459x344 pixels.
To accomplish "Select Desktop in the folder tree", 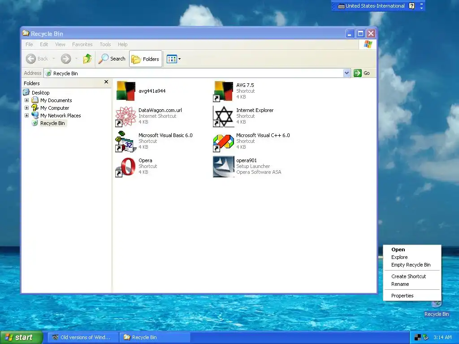I will [40, 93].
